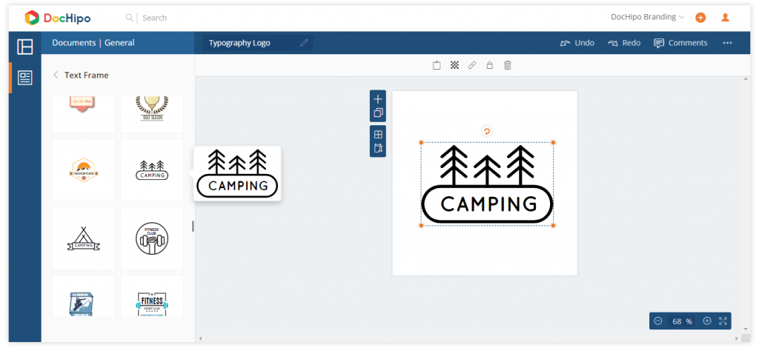Click the trash delete icon

click(x=507, y=65)
